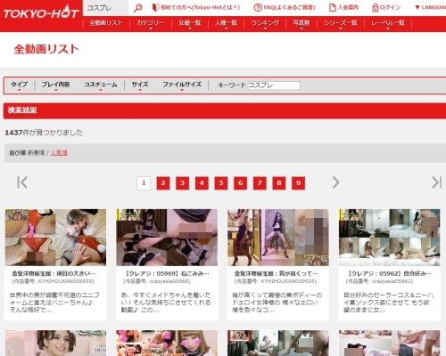Viewport: 446px width, 356px height.
Task: Expand the タイプ filter dropdown
Action: (20, 85)
